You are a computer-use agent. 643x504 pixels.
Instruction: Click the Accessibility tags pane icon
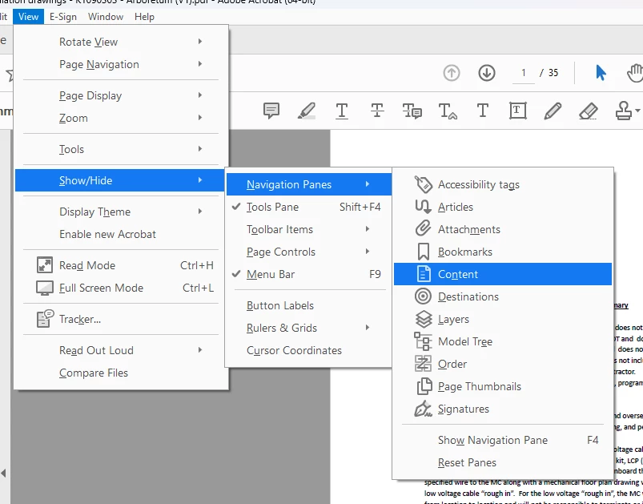(424, 184)
